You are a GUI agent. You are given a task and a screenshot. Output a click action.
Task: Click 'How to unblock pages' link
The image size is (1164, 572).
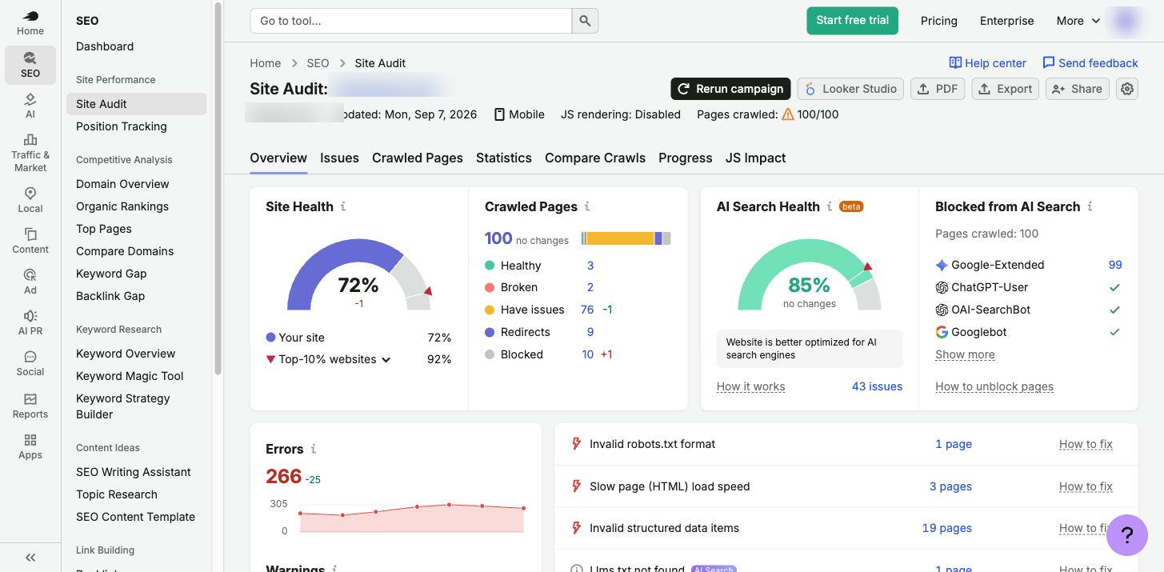994,386
